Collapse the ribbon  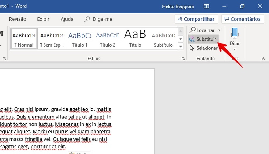tap(263, 59)
